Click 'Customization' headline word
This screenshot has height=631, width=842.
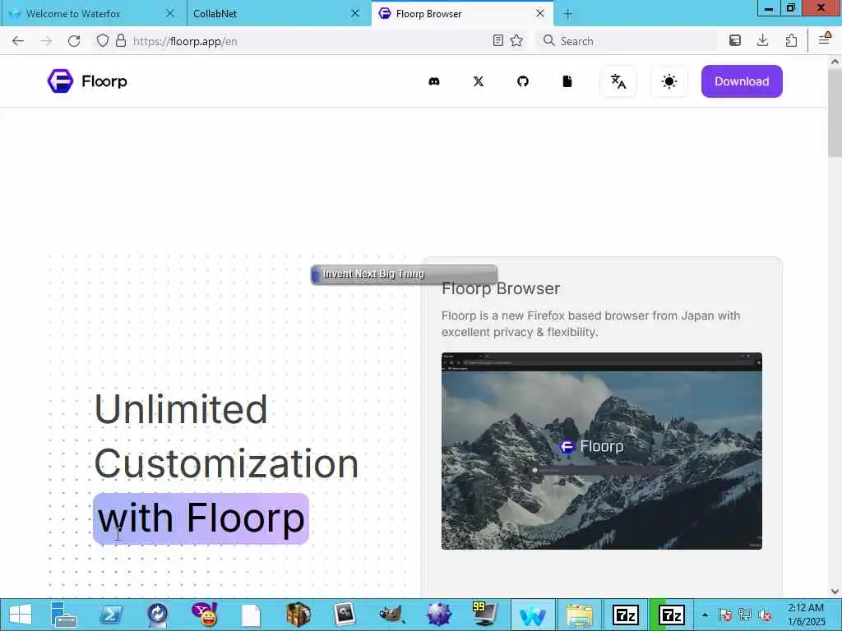[x=226, y=465]
